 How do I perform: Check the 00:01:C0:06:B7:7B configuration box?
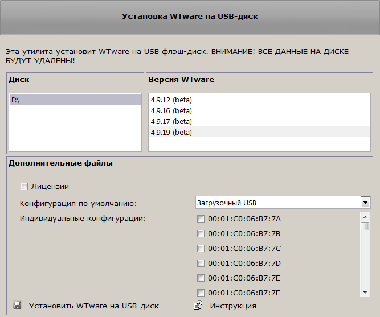(x=201, y=234)
